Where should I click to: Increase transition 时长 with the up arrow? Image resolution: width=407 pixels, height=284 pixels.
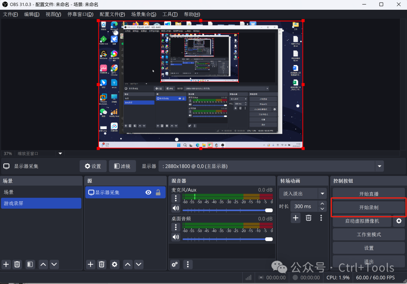[322, 204]
